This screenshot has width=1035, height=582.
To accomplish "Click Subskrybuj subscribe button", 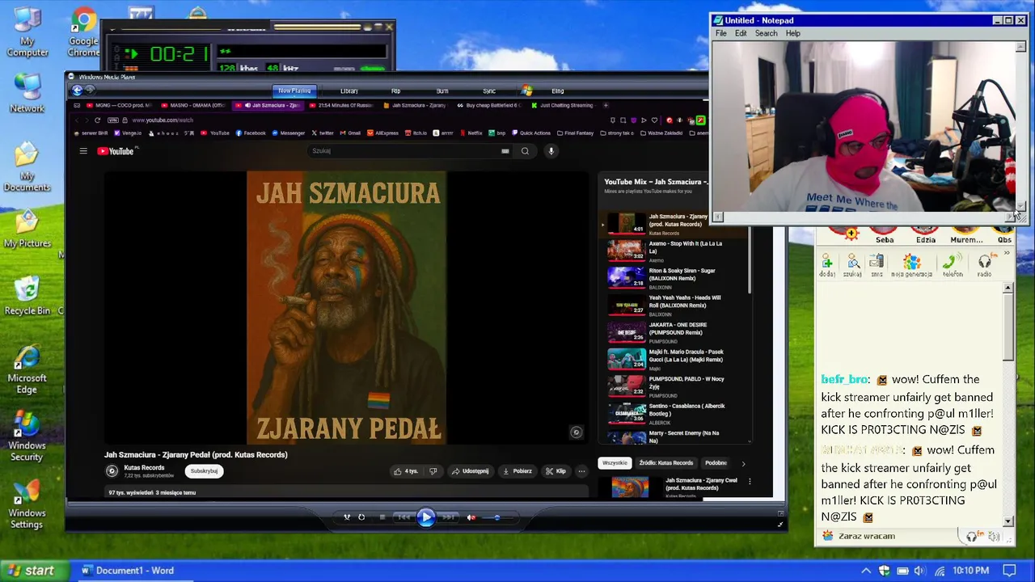I will tap(204, 471).
